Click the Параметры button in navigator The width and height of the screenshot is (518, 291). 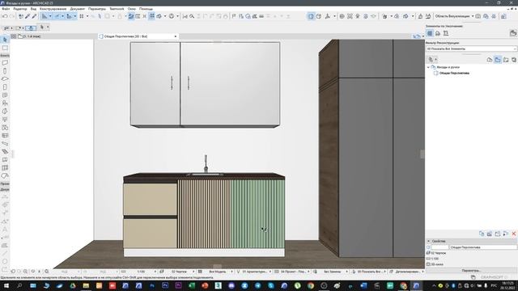tap(471, 271)
